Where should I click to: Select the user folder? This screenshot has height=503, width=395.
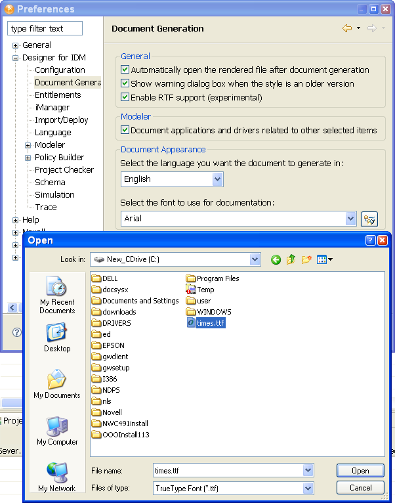tap(198, 301)
